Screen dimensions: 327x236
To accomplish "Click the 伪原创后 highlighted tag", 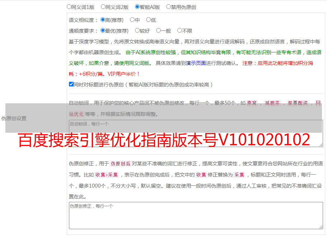I will (x=120, y=164).
